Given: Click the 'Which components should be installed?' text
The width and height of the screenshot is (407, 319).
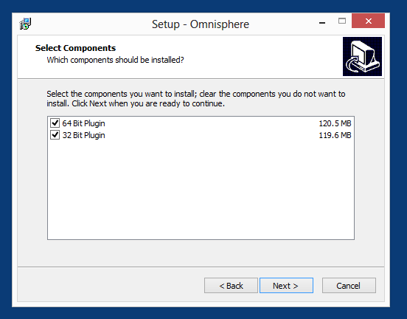Looking at the screenshot, I should pyautogui.click(x=115, y=60).
